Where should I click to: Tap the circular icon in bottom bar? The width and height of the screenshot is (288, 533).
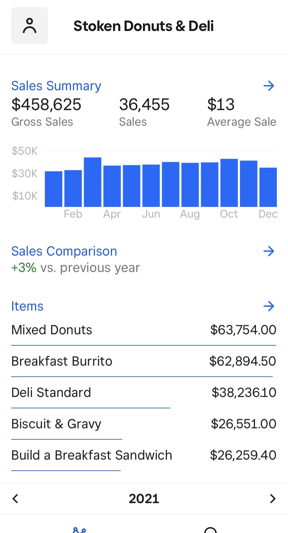click(210, 530)
